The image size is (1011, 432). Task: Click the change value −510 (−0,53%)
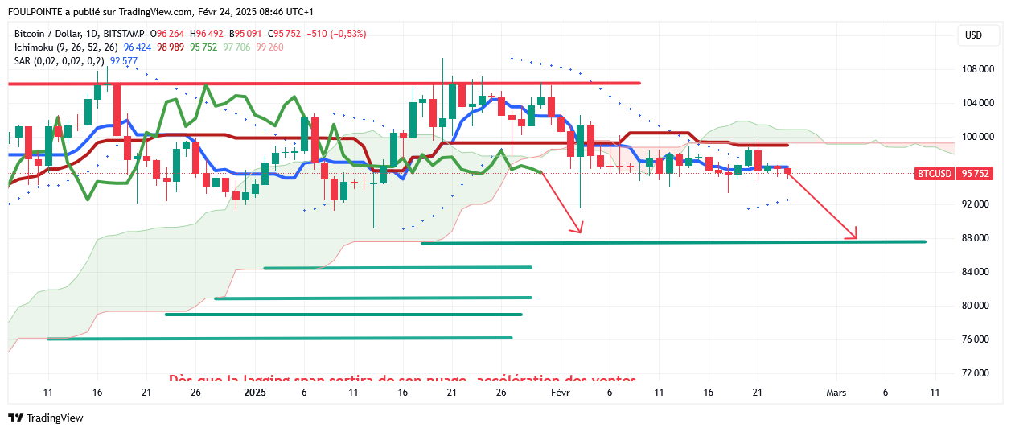(x=336, y=34)
